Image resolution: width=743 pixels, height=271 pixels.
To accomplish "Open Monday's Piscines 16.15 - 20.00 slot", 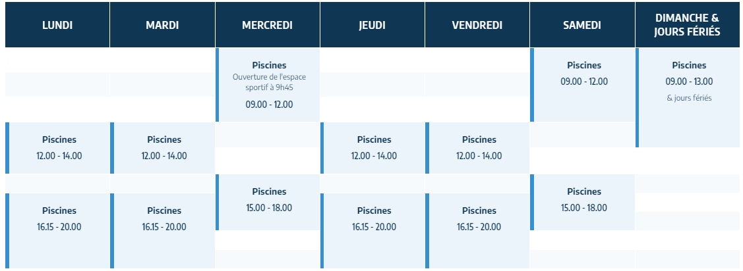I will point(57,231).
